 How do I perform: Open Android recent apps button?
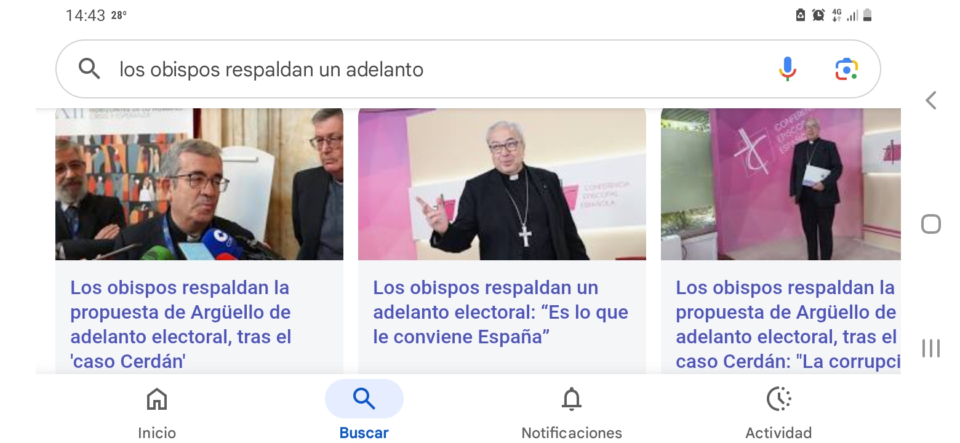(x=931, y=348)
